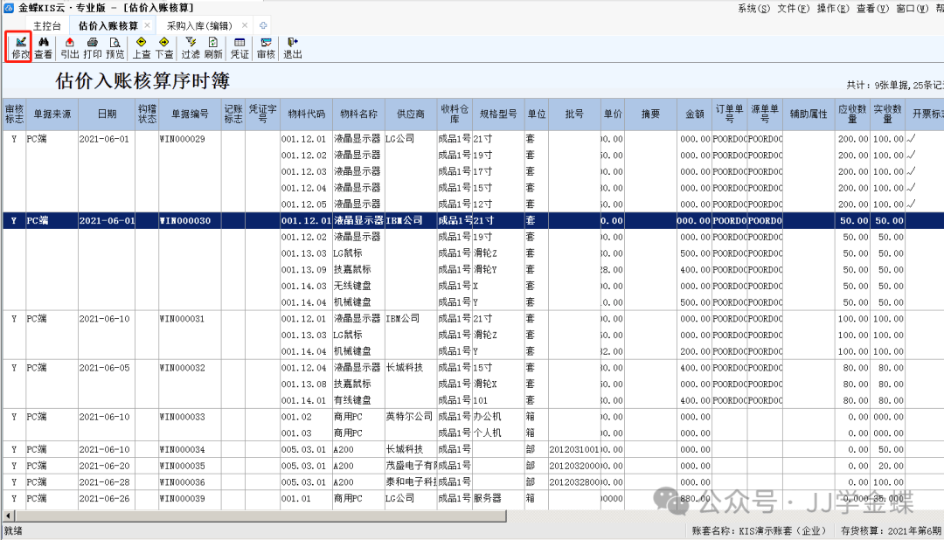Click the 审核 audit toolbar icon

pos(266,47)
